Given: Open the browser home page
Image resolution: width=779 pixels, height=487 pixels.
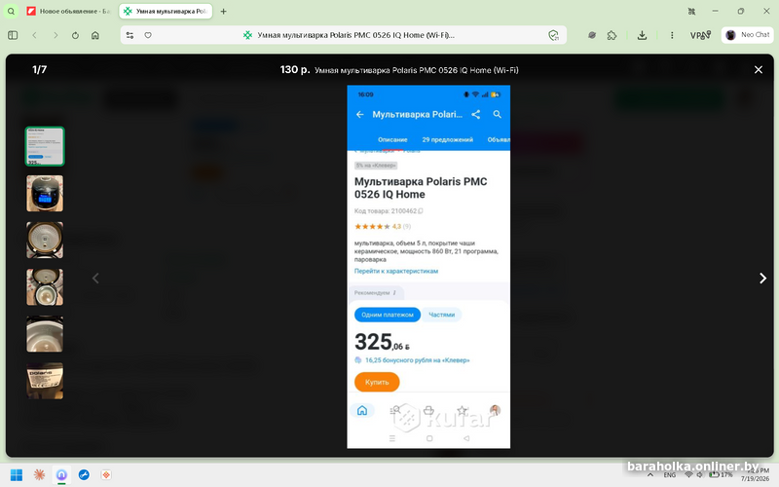Looking at the screenshot, I should (x=95, y=35).
